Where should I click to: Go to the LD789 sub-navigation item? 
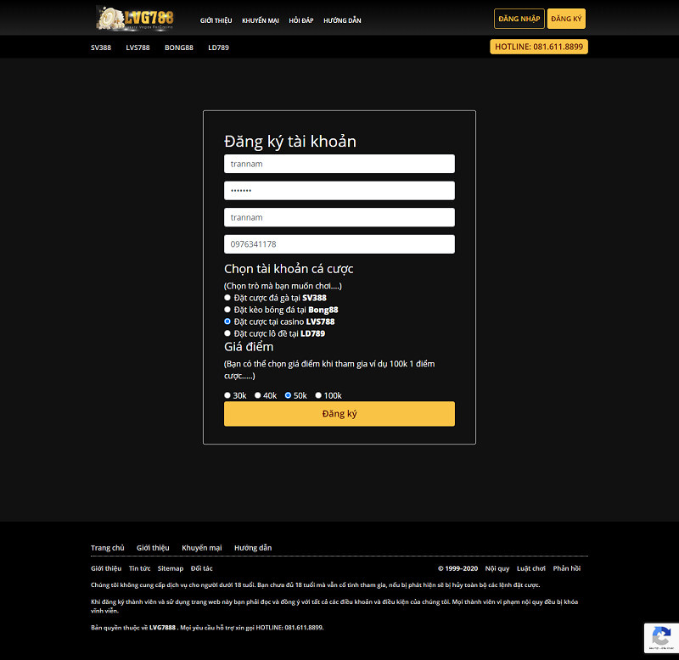pos(218,48)
